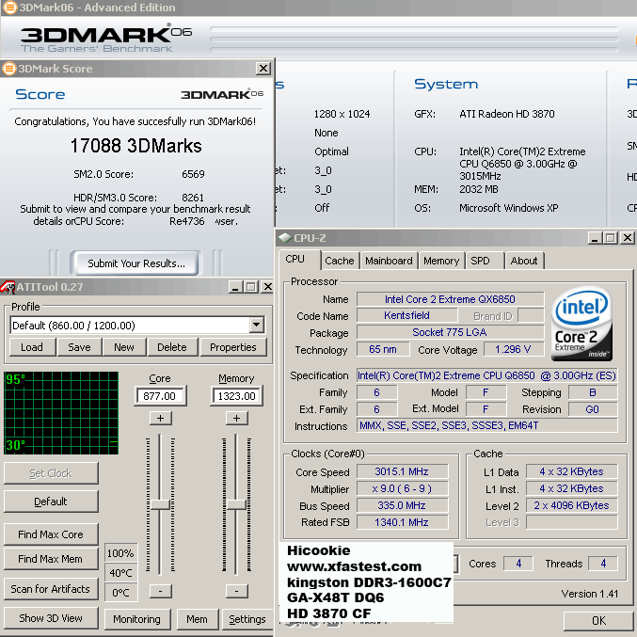Click the 40°C temperature readout in ATITool
Image resolution: width=637 pixels, height=637 pixels.
tap(120, 573)
